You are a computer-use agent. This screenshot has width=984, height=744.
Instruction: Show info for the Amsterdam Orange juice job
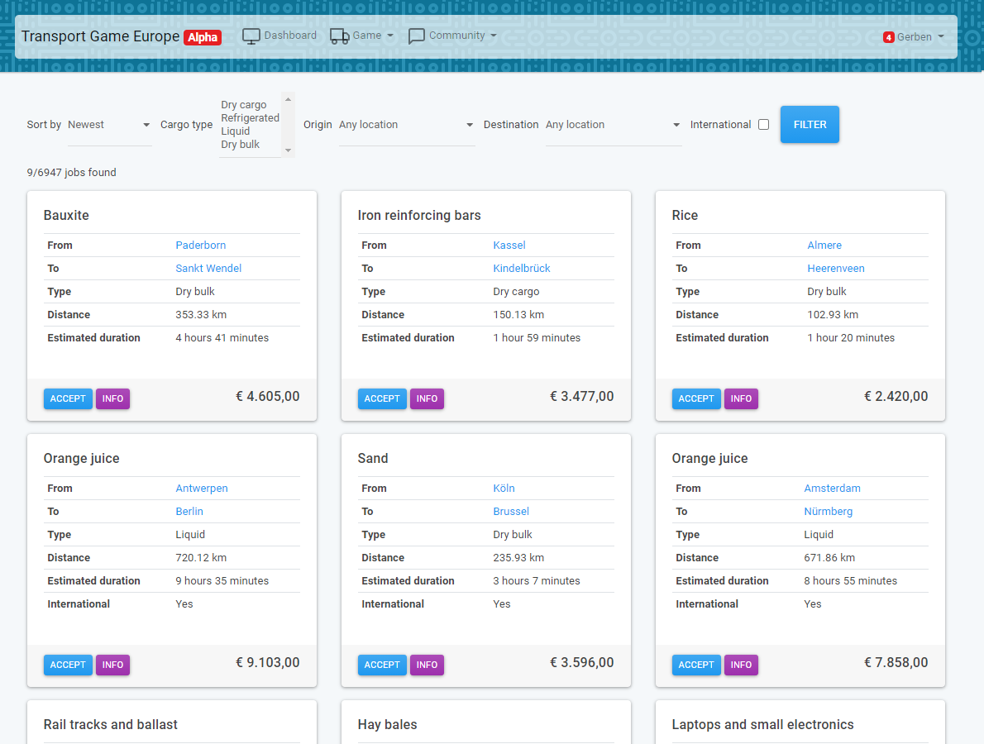point(742,665)
